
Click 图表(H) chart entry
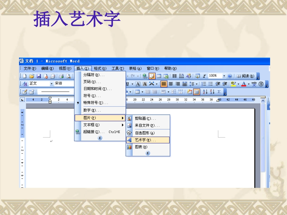pos(148,147)
